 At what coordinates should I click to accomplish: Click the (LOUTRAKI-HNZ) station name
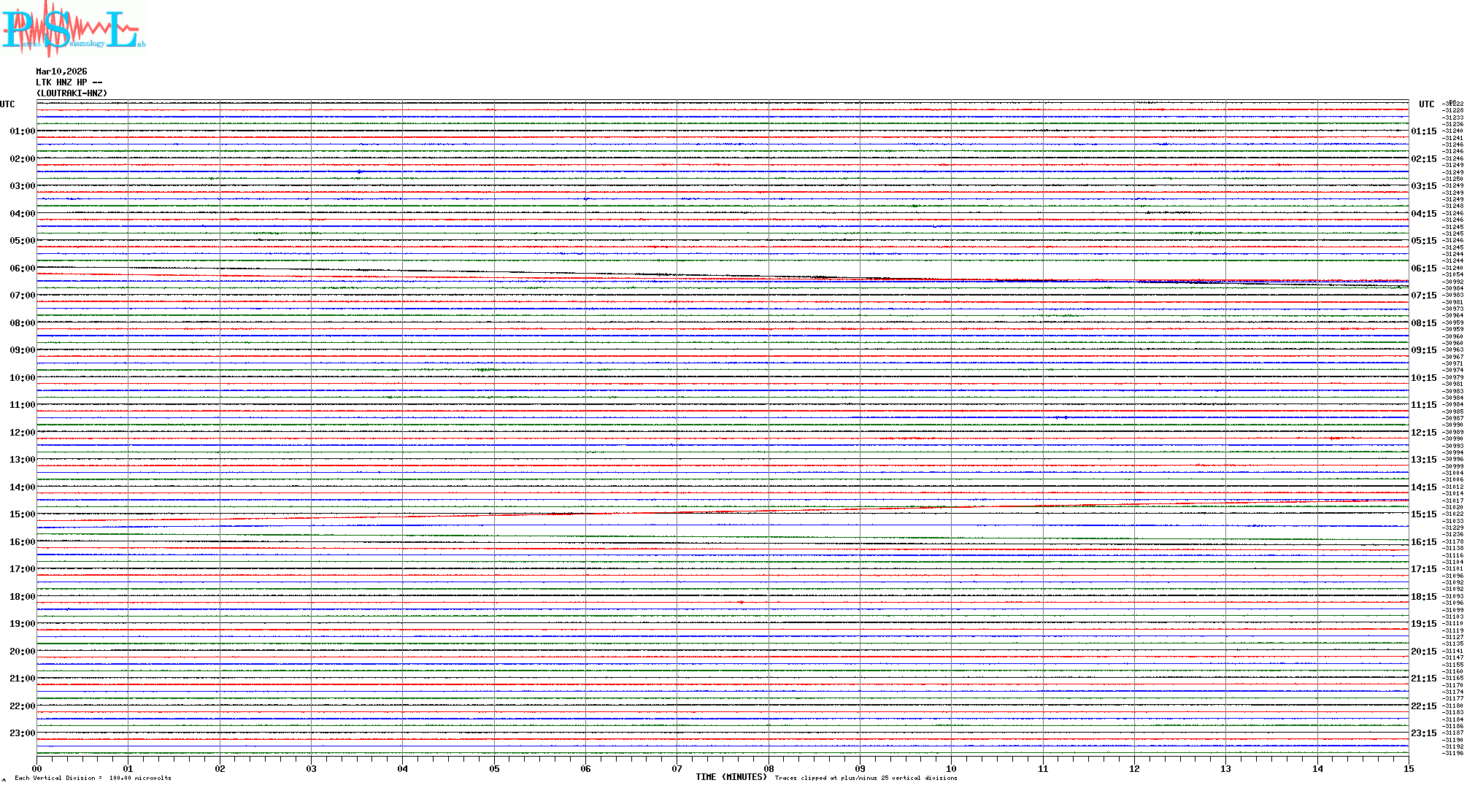point(72,93)
